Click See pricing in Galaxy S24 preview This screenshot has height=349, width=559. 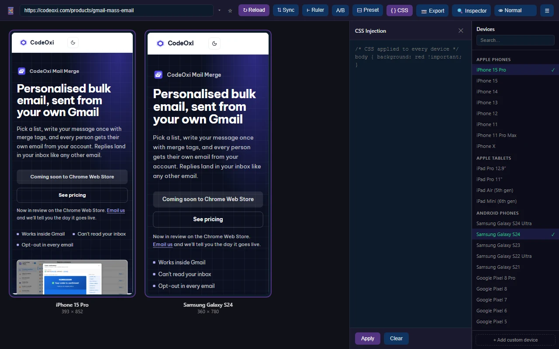click(208, 219)
